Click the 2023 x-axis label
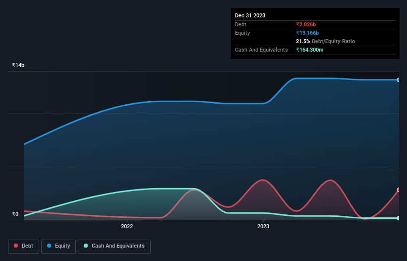 click(263, 226)
